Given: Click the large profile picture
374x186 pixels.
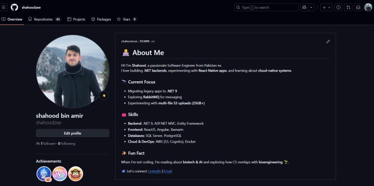Looking at the screenshot, I should click(x=72, y=72).
